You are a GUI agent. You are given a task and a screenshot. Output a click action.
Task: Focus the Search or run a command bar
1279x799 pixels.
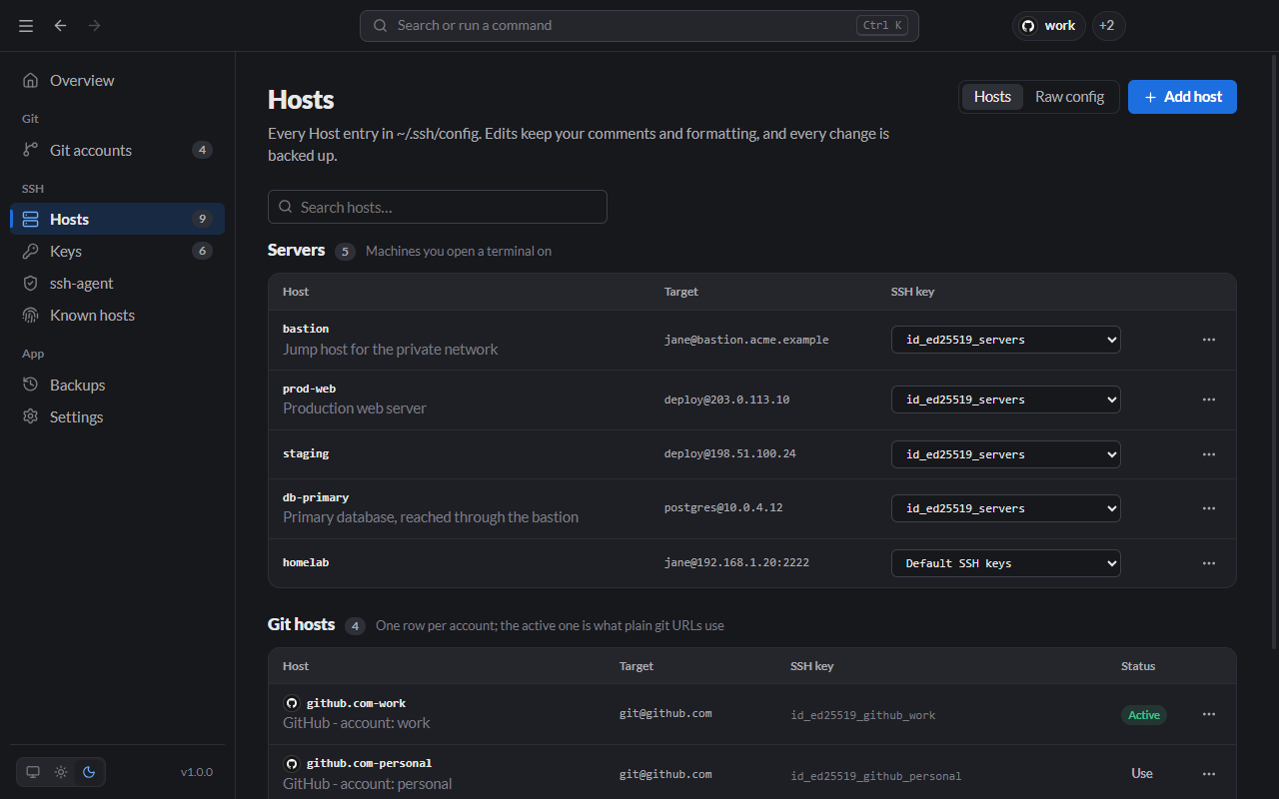tap(639, 26)
